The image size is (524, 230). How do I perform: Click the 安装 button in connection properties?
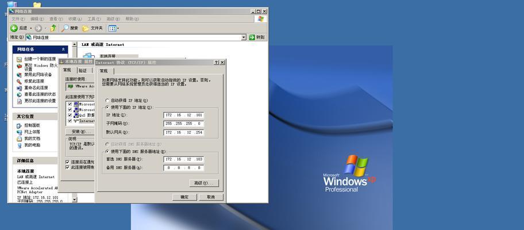click(x=79, y=132)
